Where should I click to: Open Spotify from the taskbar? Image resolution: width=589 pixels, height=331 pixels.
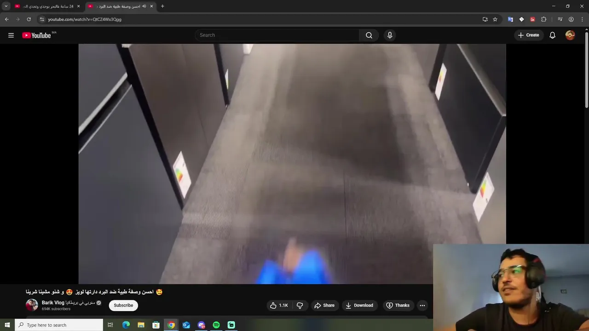[x=216, y=325]
